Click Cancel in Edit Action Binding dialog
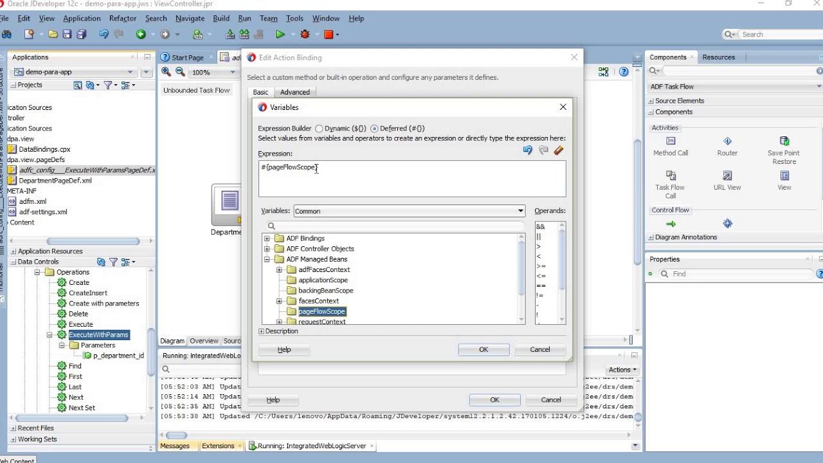This screenshot has width=823, height=463. (551, 400)
